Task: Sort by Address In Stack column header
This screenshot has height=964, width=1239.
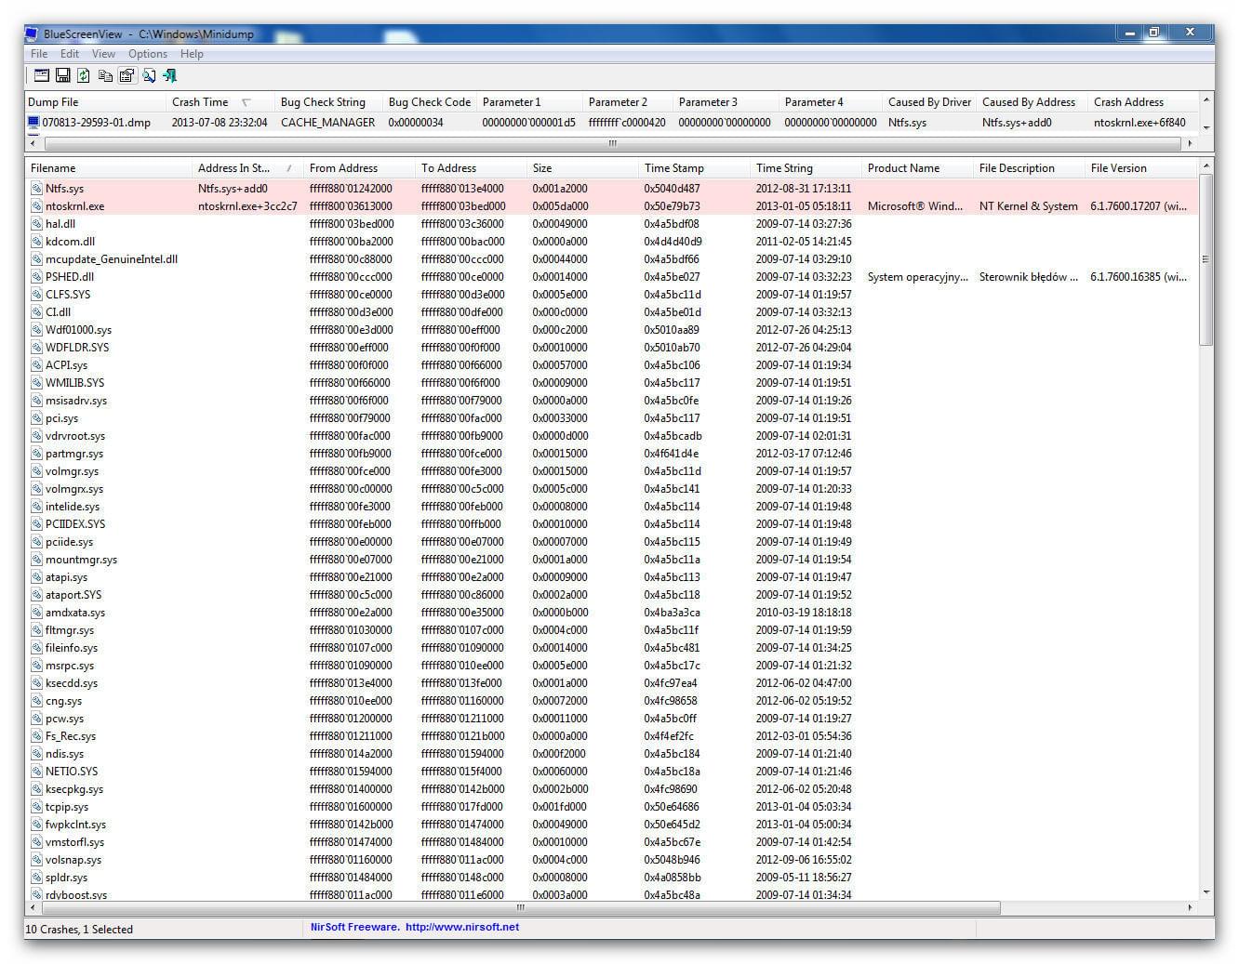Action: pyautogui.click(x=248, y=168)
